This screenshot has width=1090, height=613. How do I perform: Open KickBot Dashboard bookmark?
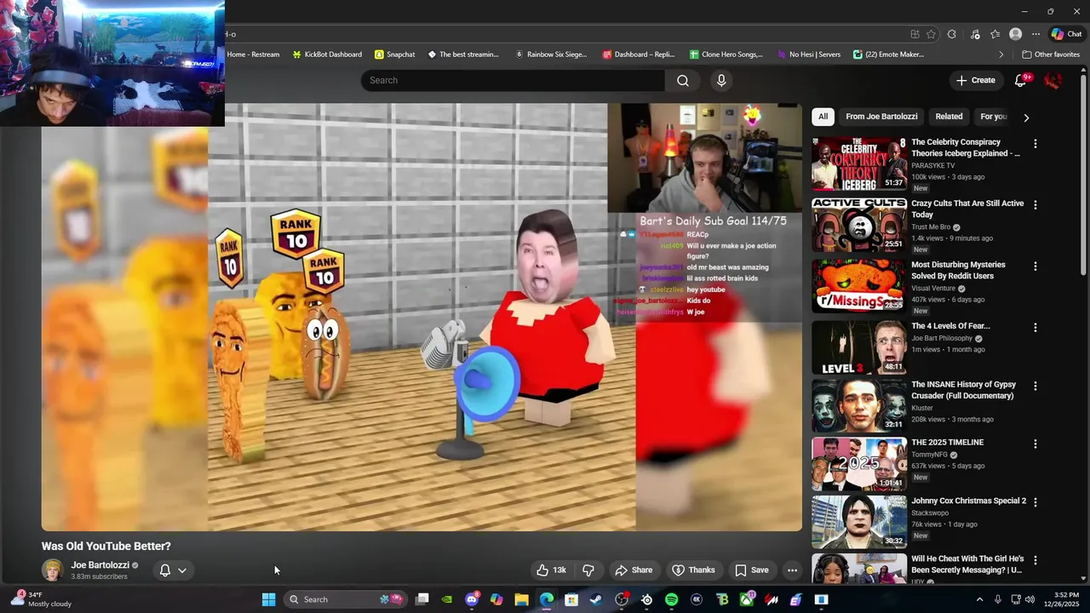pyautogui.click(x=327, y=54)
